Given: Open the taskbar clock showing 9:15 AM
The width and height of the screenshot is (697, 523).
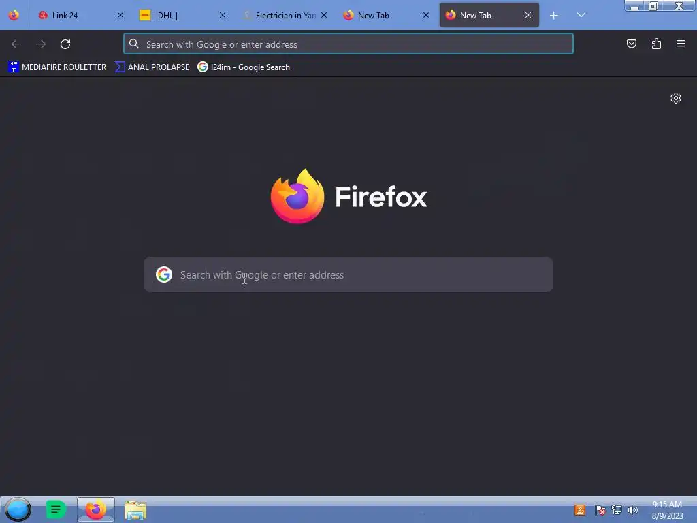Looking at the screenshot, I should click(x=667, y=510).
